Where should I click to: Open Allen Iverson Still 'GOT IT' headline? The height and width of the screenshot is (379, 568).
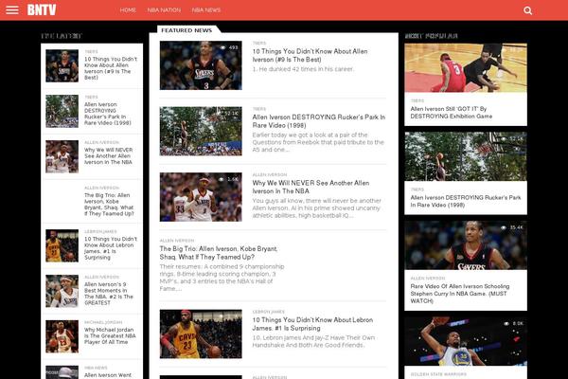[451, 113]
